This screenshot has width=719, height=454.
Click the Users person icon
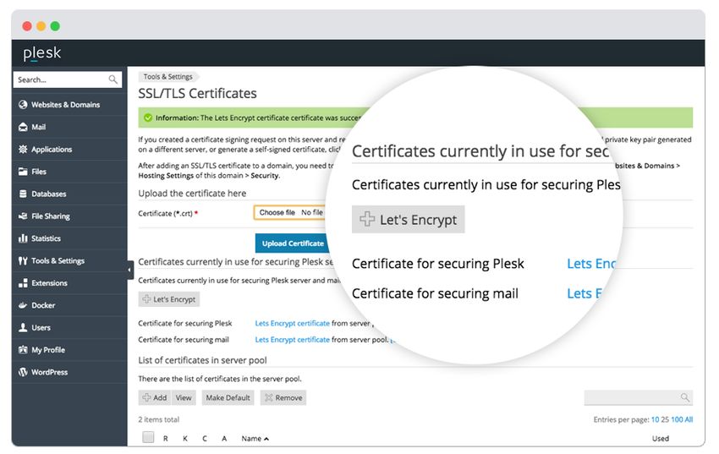pos(23,327)
